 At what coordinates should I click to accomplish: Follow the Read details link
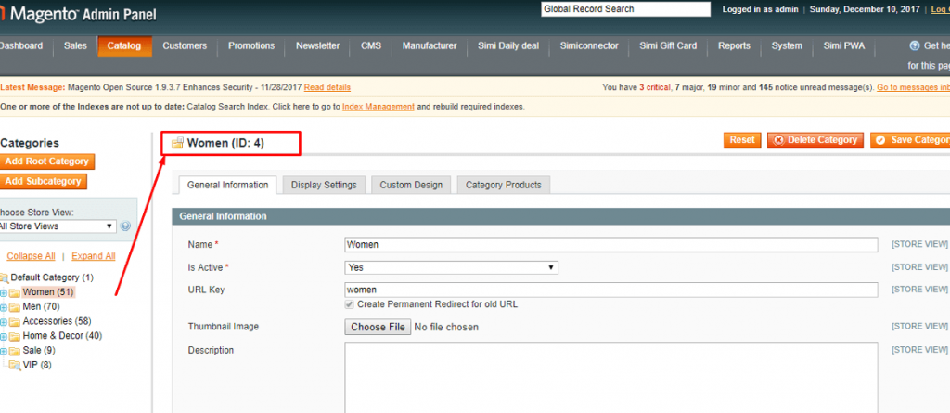coord(327,88)
